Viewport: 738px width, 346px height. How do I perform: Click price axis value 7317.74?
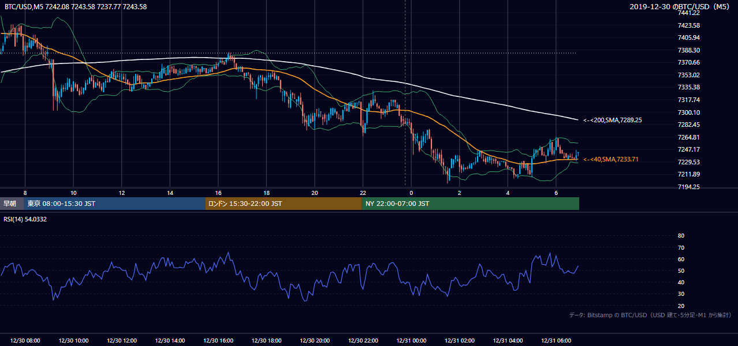(689, 100)
